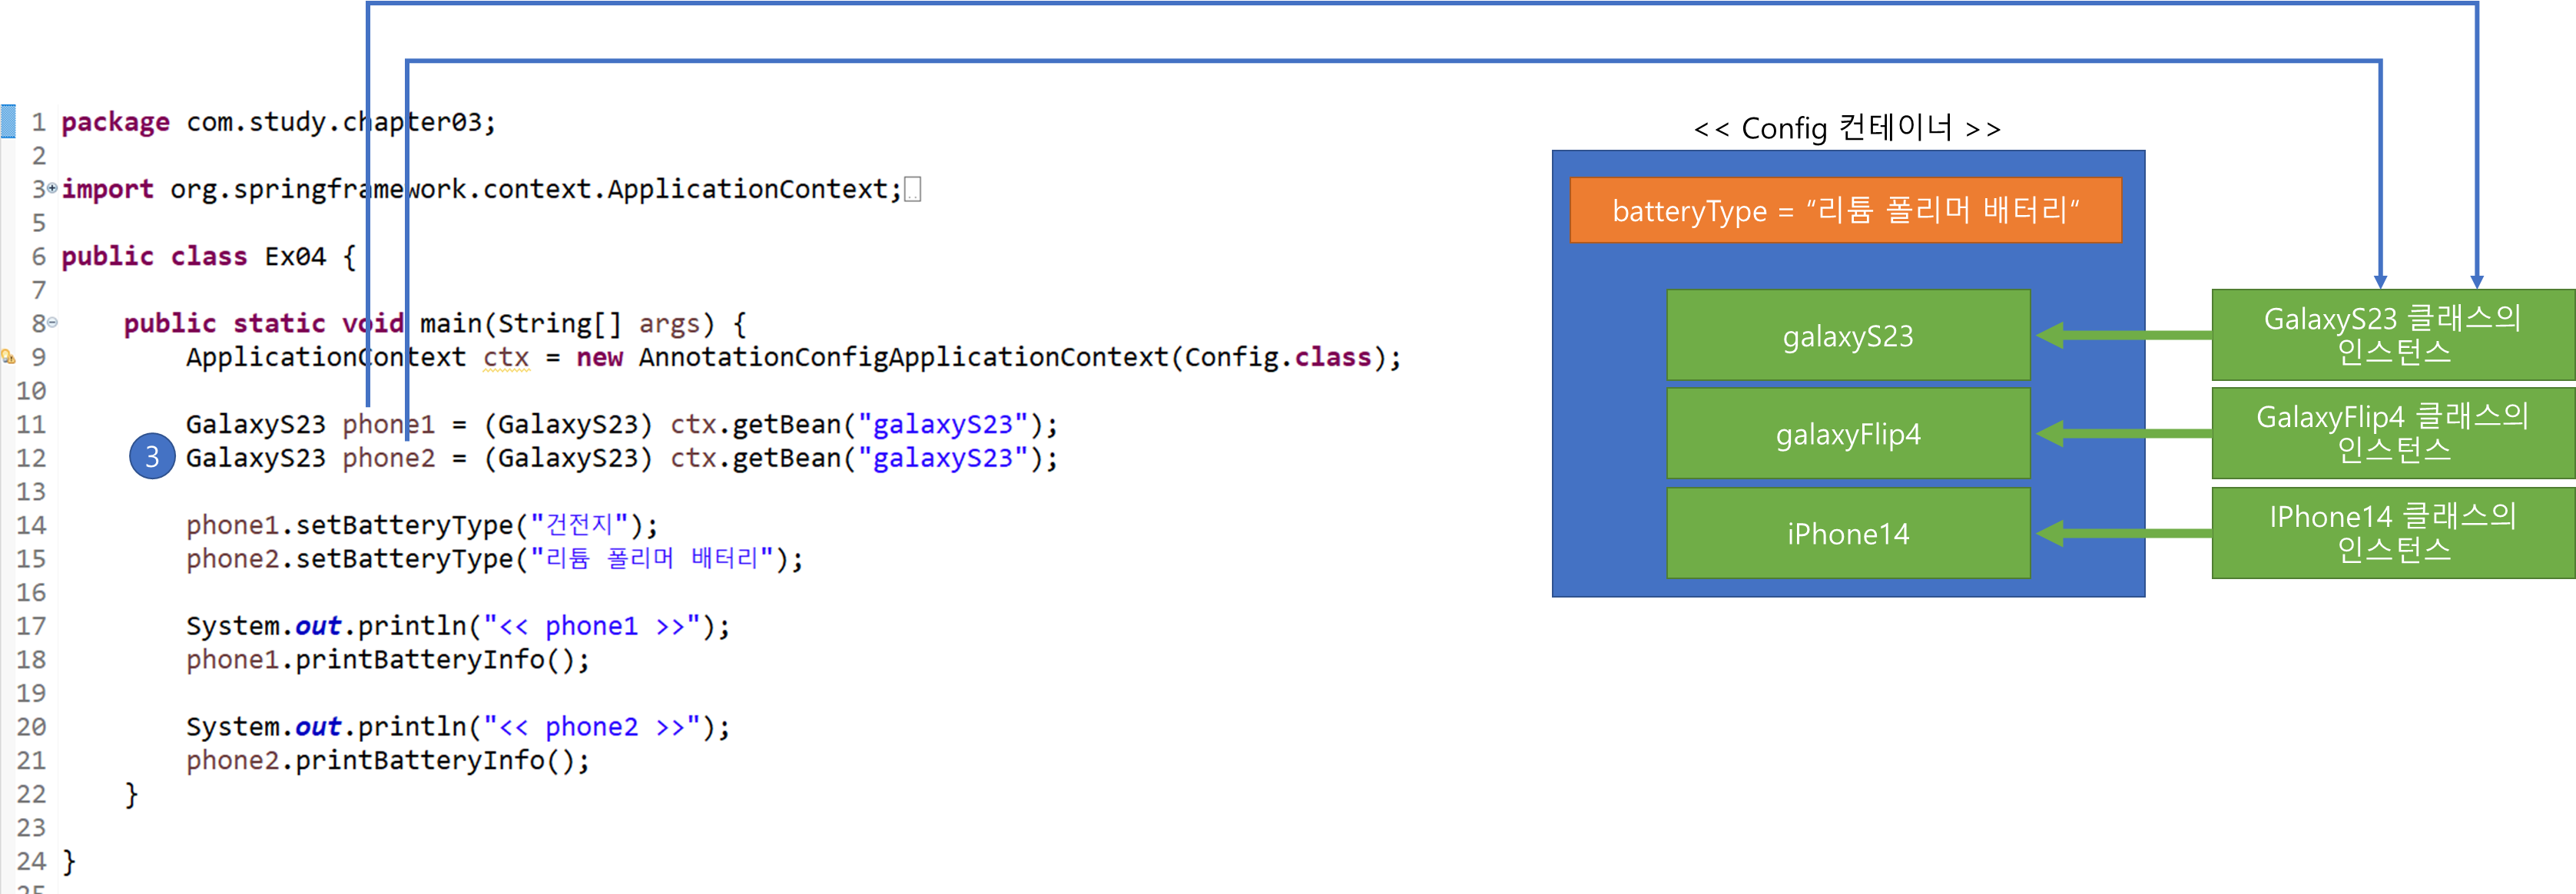The width and height of the screenshot is (2576, 894).
Task: Click the collapsed import placeholder box after ApplicationContext;
Action: pos(912,189)
